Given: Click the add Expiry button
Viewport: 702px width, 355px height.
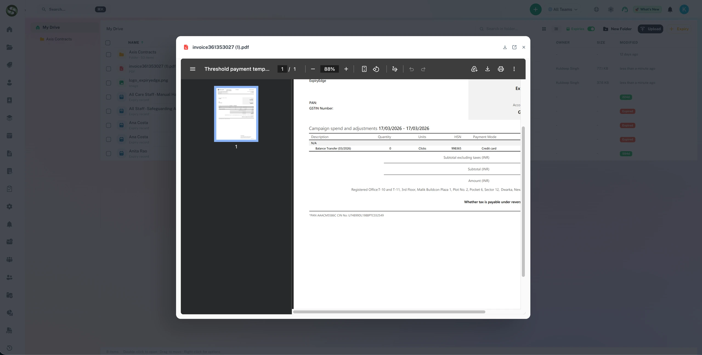Looking at the screenshot, I should pyautogui.click(x=679, y=29).
